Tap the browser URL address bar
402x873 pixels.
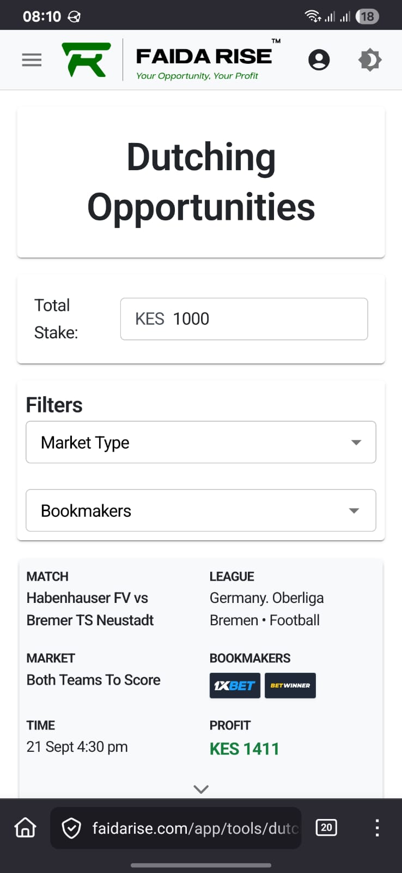point(195,828)
